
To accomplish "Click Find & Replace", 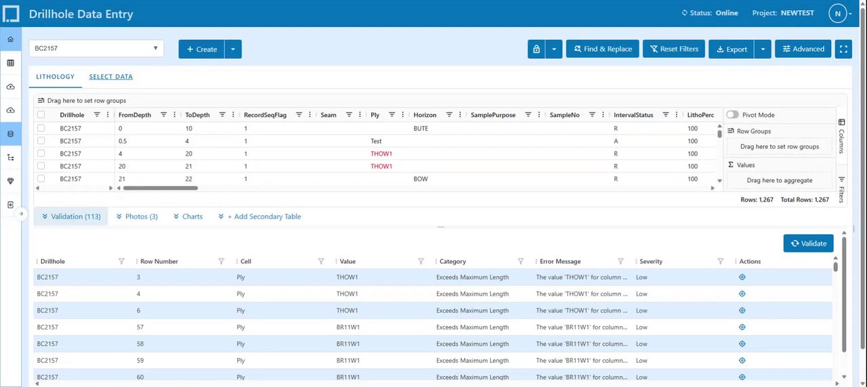I will tap(602, 49).
